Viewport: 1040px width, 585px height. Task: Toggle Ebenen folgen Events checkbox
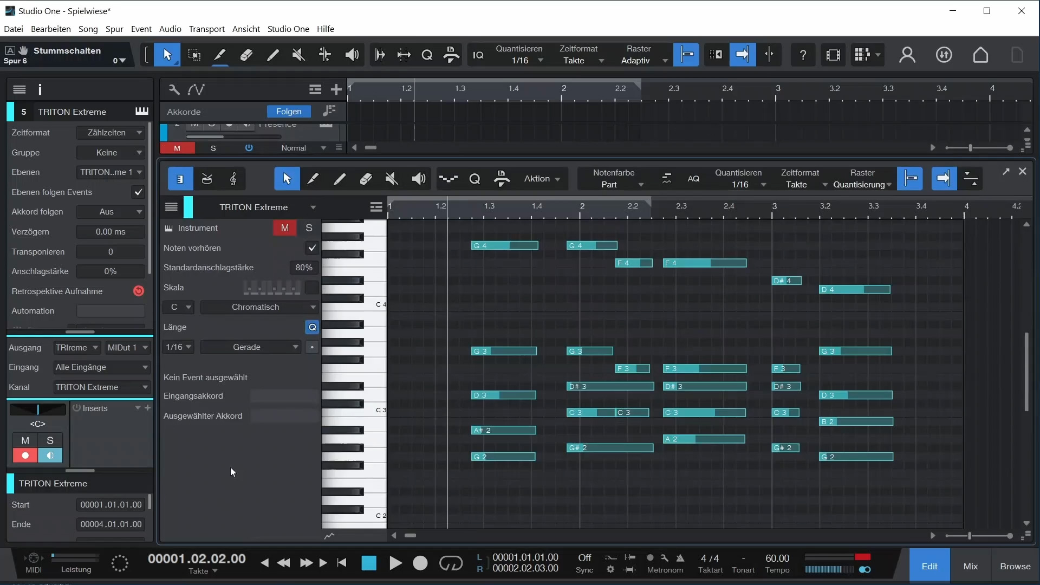[x=138, y=192]
